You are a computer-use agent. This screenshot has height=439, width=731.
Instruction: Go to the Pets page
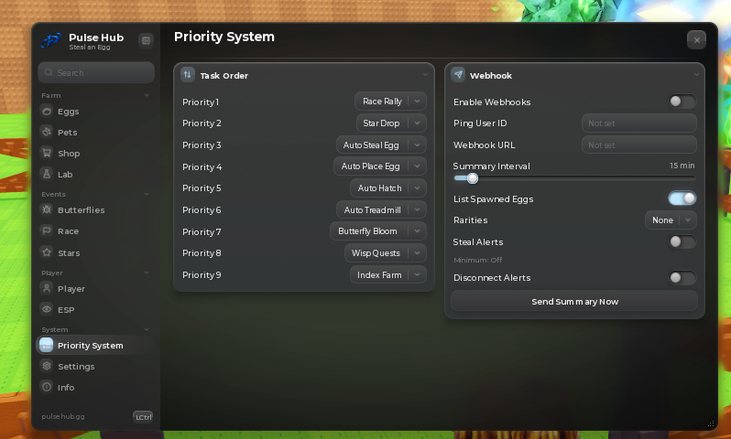click(x=95, y=132)
